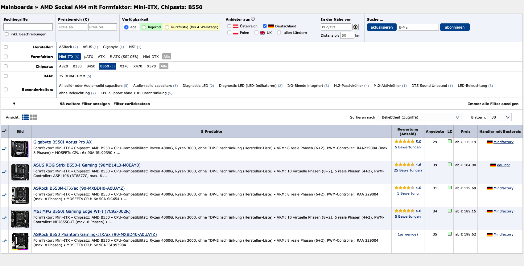Image resolution: width=524 pixels, height=266 pixels.
Task: Show 98 weitere Filter anzeigen
Action: 85,104
